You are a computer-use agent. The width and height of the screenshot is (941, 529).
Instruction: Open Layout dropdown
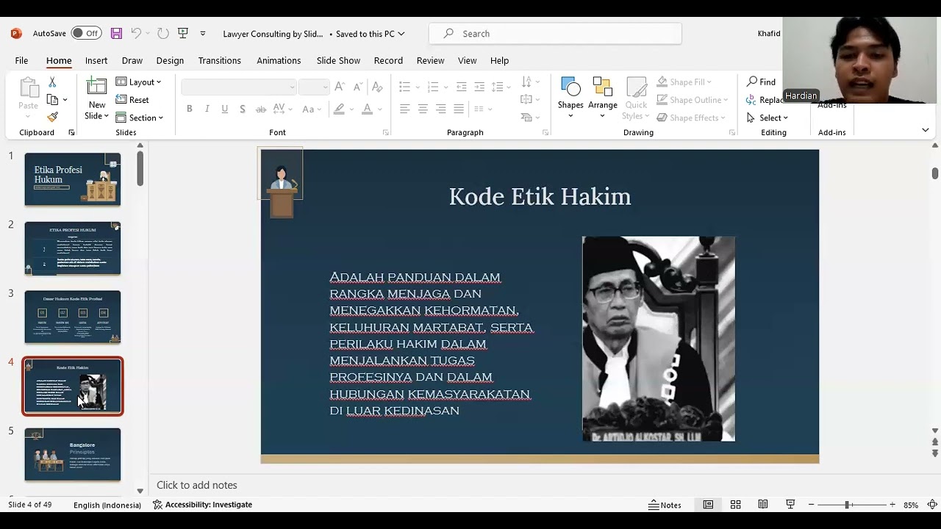[138, 82]
